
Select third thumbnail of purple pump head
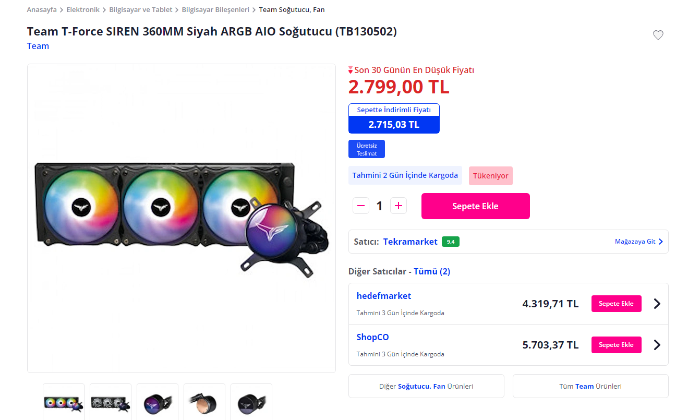[x=158, y=402]
